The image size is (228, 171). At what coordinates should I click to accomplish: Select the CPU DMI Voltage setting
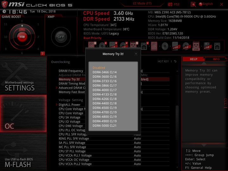(71, 126)
